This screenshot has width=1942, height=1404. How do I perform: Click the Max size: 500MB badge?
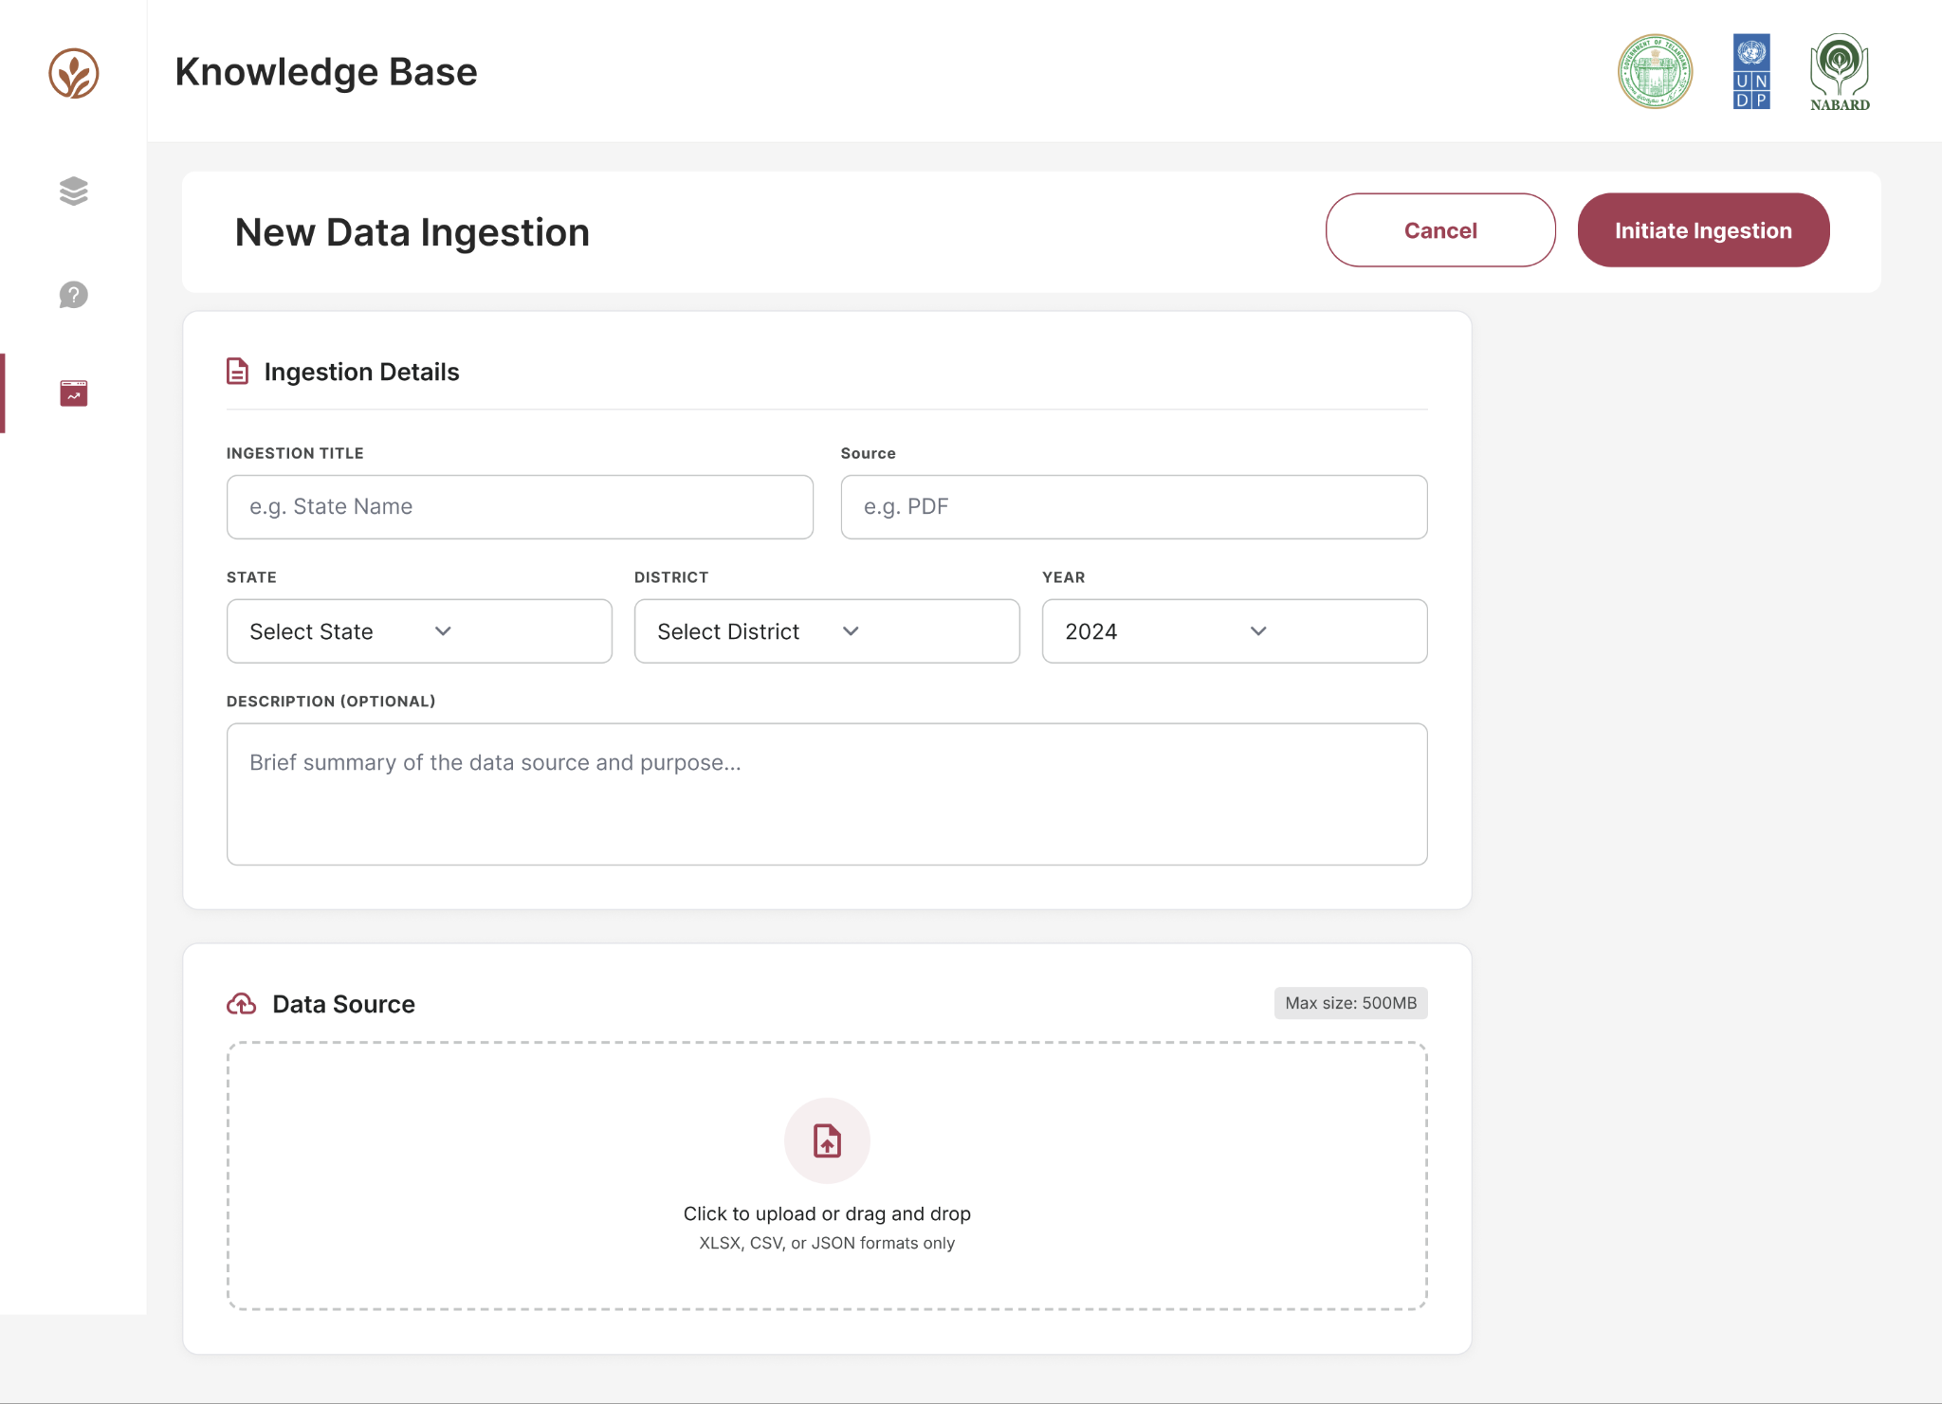(1350, 1003)
